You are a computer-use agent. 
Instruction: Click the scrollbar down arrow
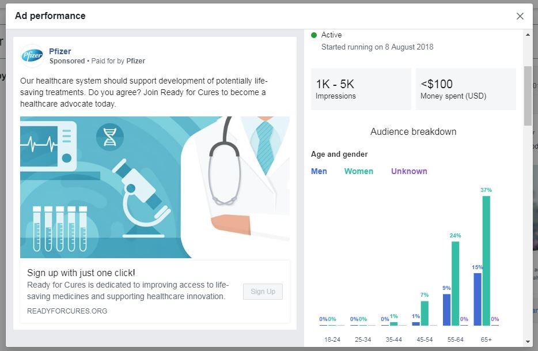coord(528,342)
